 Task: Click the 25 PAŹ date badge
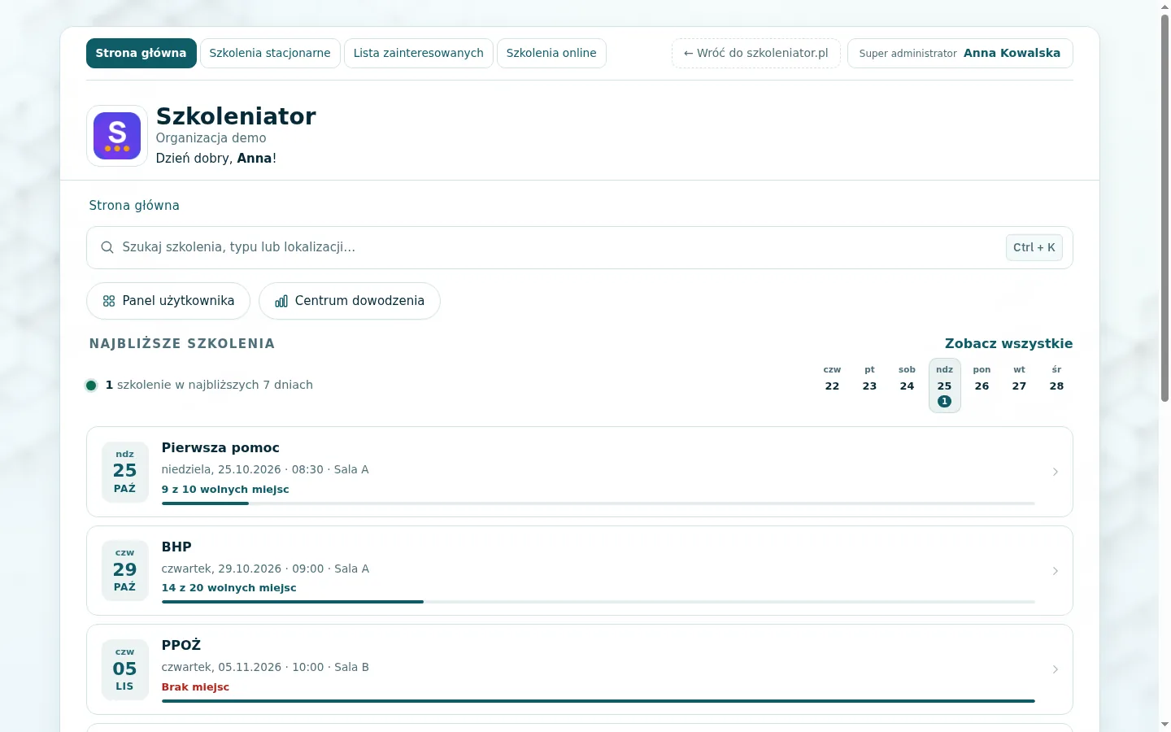(x=124, y=472)
